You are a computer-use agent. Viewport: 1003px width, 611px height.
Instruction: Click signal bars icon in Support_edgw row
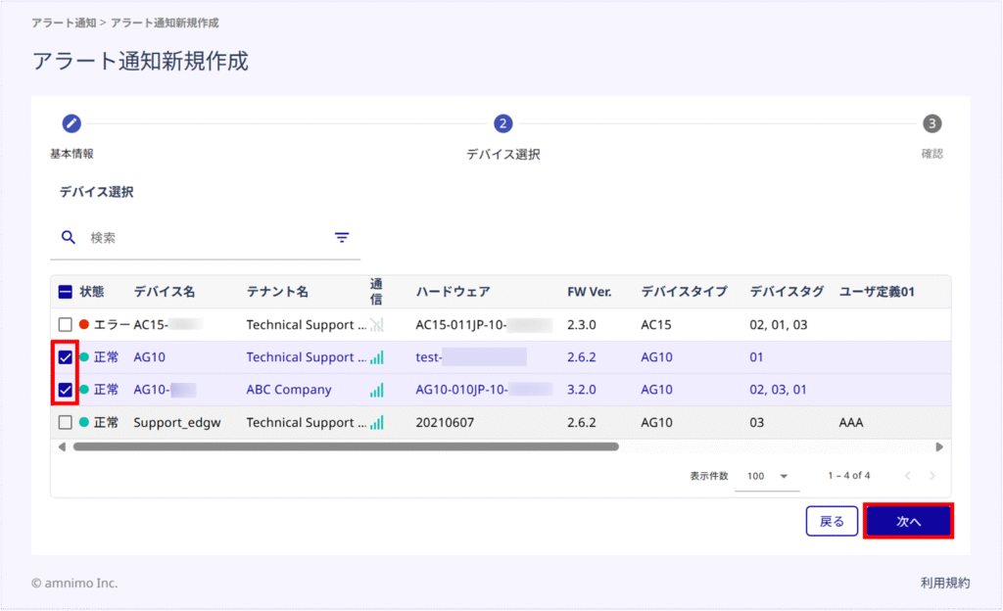[377, 422]
